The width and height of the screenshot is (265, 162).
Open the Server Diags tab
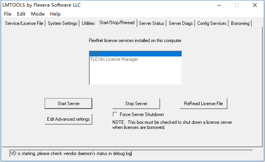pyautogui.click(x=181, y=23)
